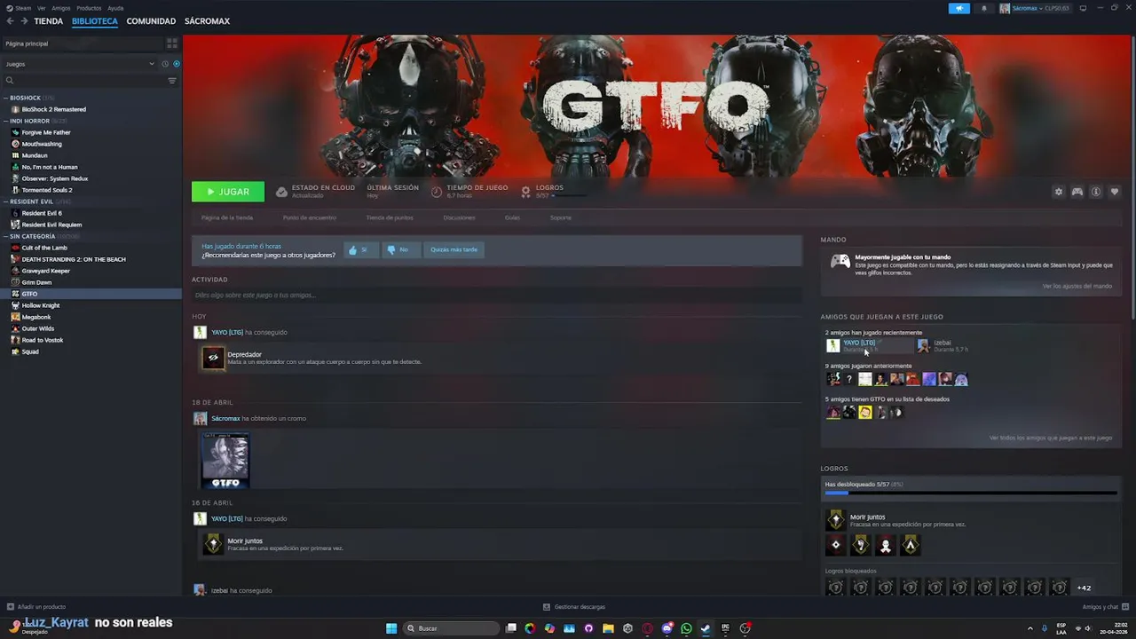
Task: Open friend izebal profile avatar
Action: click(923, 345)
